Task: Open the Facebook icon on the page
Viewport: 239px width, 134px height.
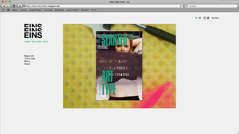Action: [205, 18]
